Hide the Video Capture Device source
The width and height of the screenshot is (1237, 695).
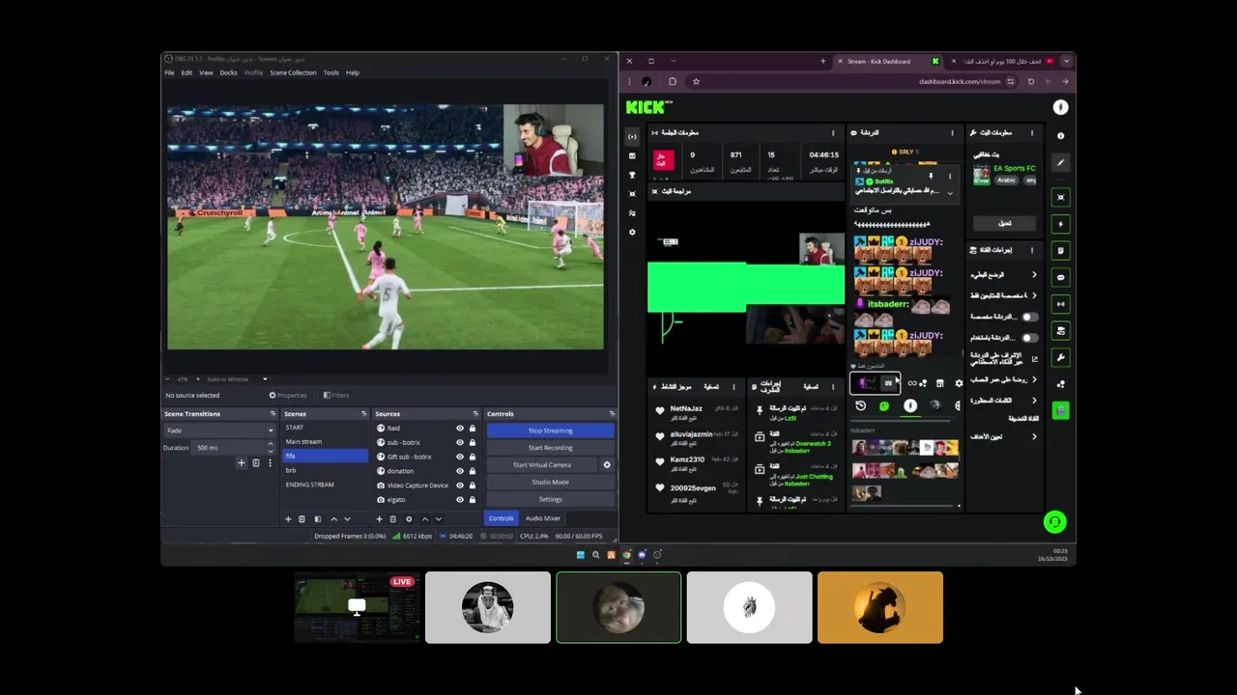[x=460, y=486]
